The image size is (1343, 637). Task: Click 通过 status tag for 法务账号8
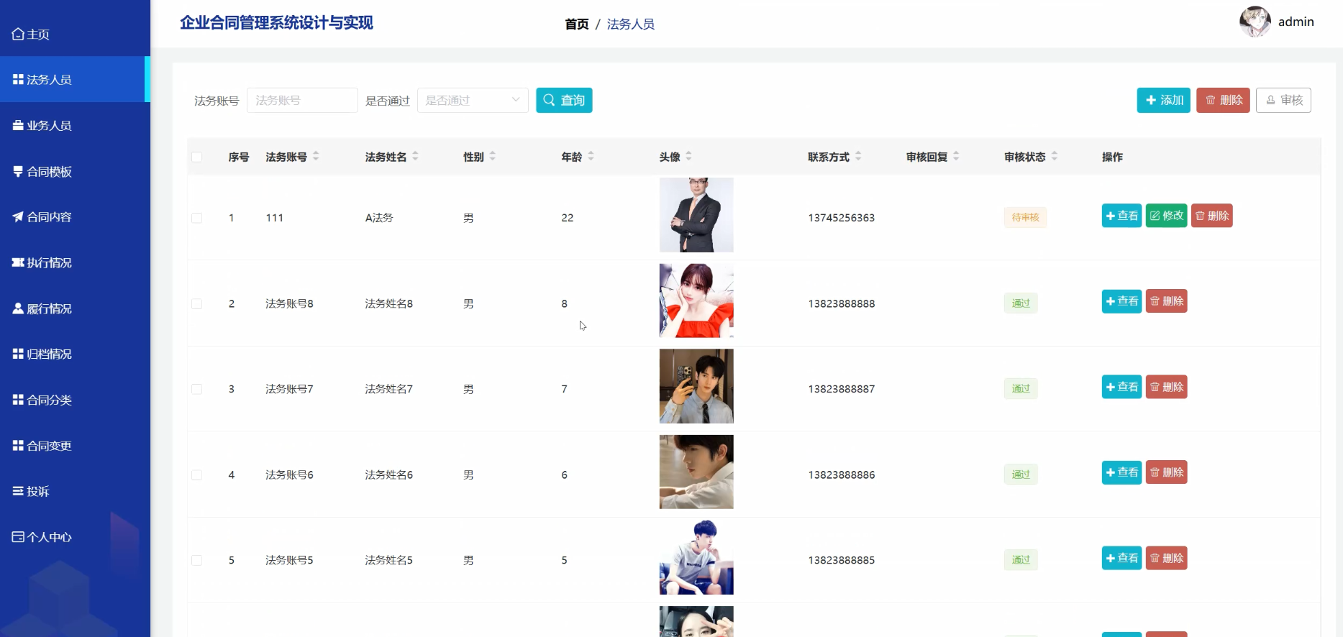[1021, 303]
